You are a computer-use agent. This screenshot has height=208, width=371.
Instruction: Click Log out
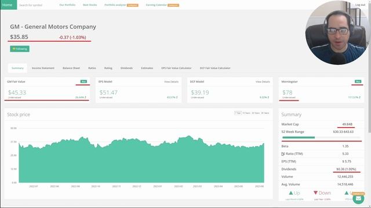tap(360, 5)
